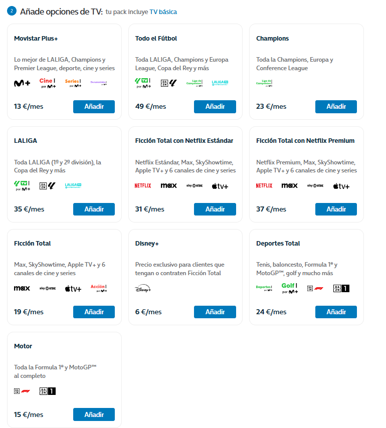Click the step 2 number badge

click(12, 12)
